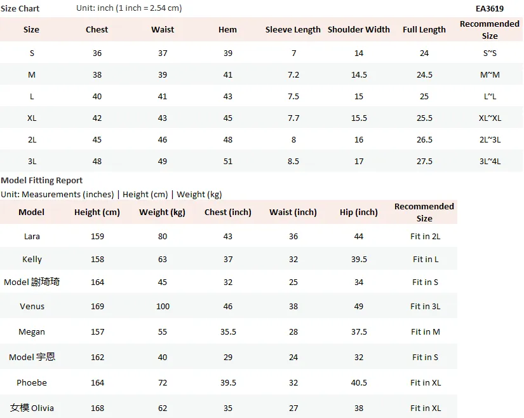Screen dimensions: 524x418
Task: Click the 2L~3L recommended size cell
Action: click(x=490, y=140)
